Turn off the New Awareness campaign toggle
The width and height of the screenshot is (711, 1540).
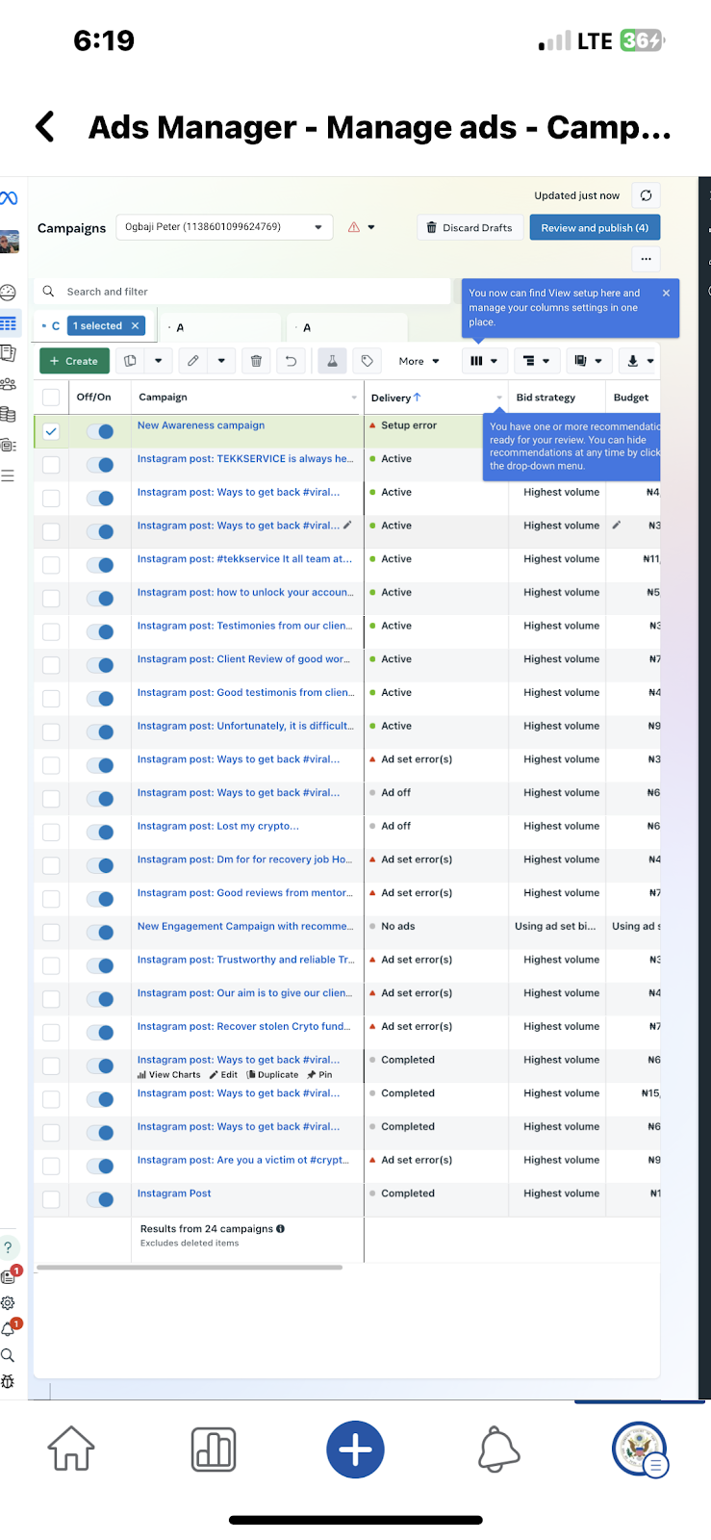(x=100, y=431)
